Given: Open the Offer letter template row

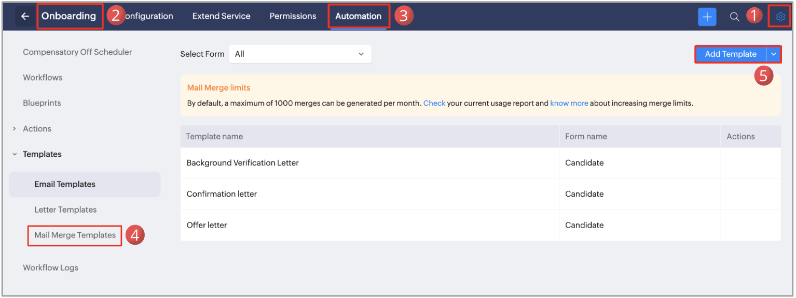Looking at the screenshot, I should pos(207,225).
